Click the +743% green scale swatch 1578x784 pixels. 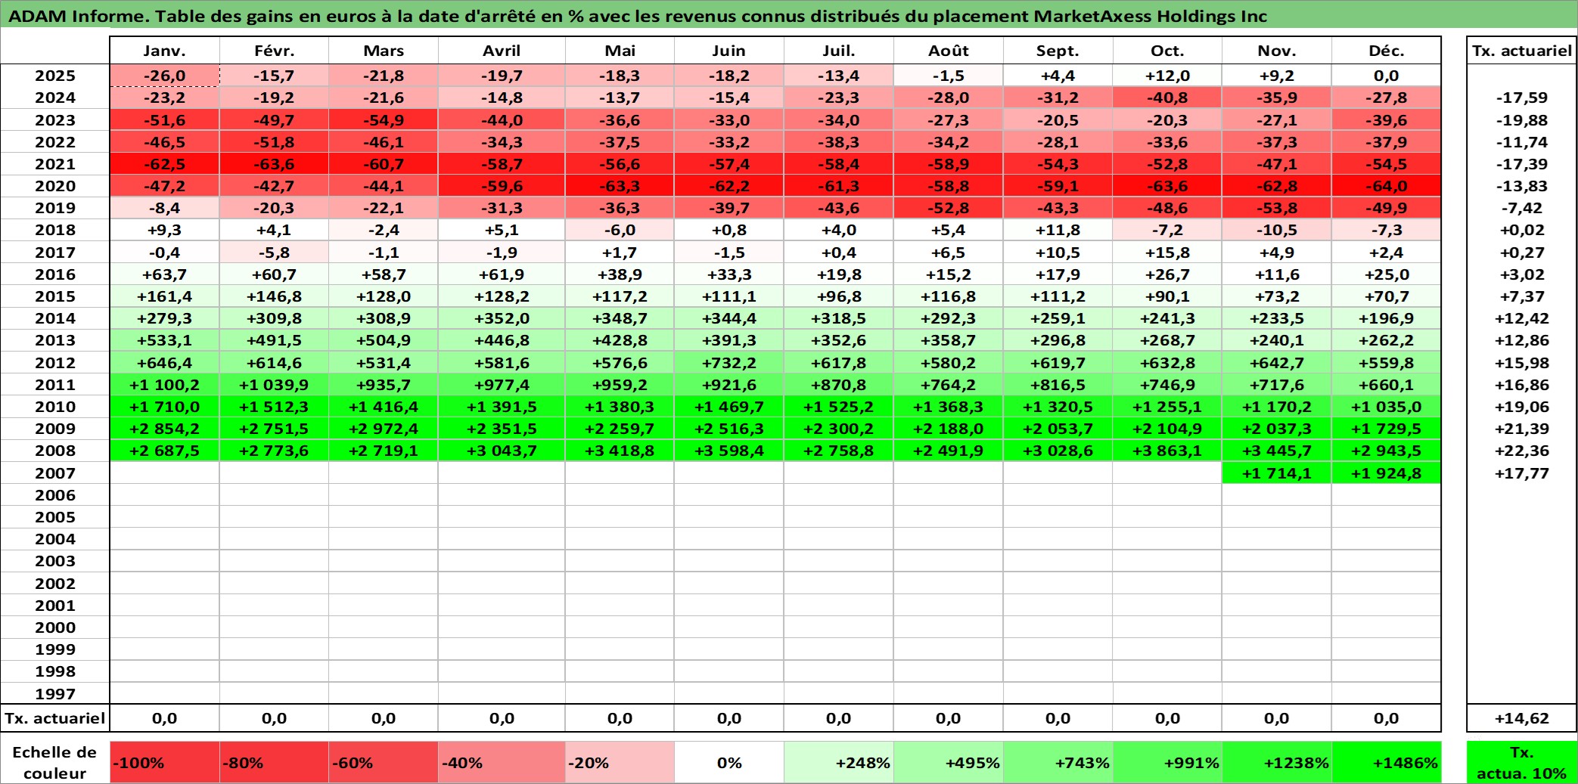[1058, 762]
